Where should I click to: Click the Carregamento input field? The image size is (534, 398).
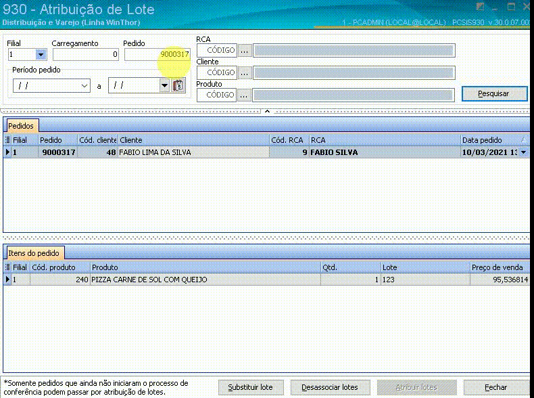coord(85,54)
